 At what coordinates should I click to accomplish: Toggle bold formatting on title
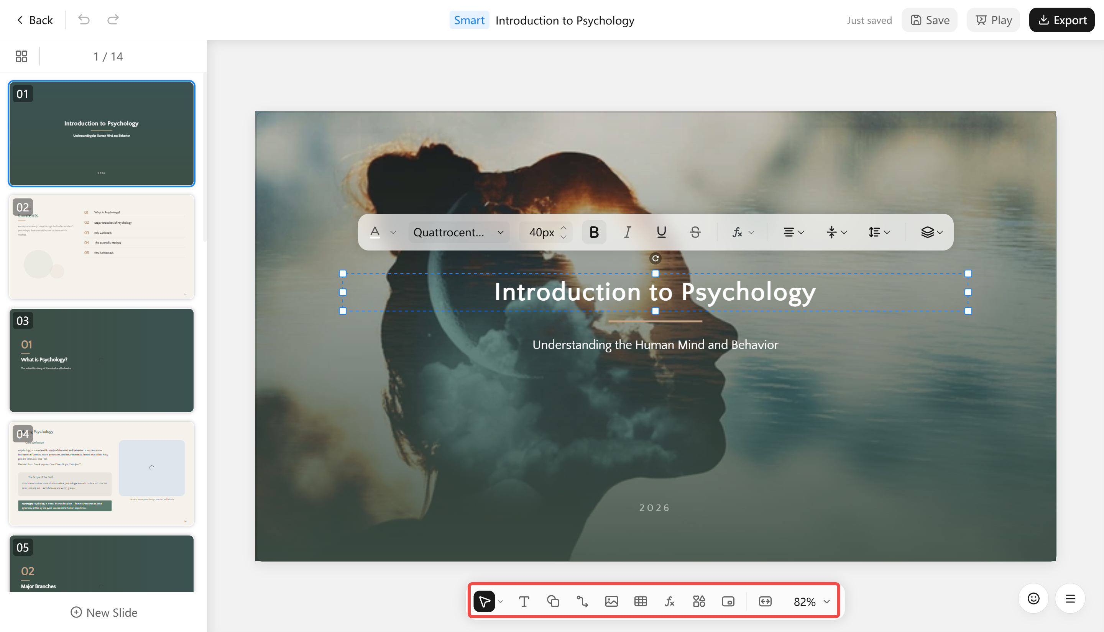coord(594,232)
